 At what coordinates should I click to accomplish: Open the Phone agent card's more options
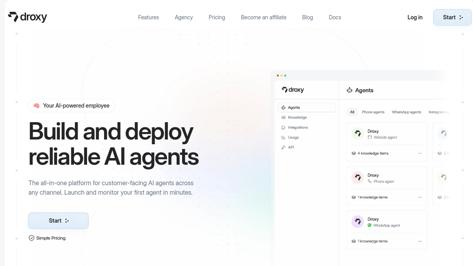point(420,197)
